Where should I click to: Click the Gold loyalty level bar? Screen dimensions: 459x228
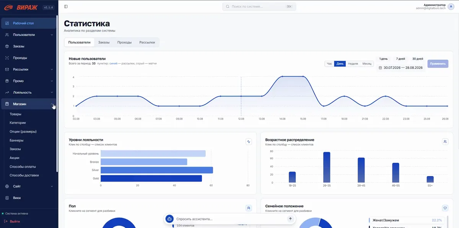[151, 178]
